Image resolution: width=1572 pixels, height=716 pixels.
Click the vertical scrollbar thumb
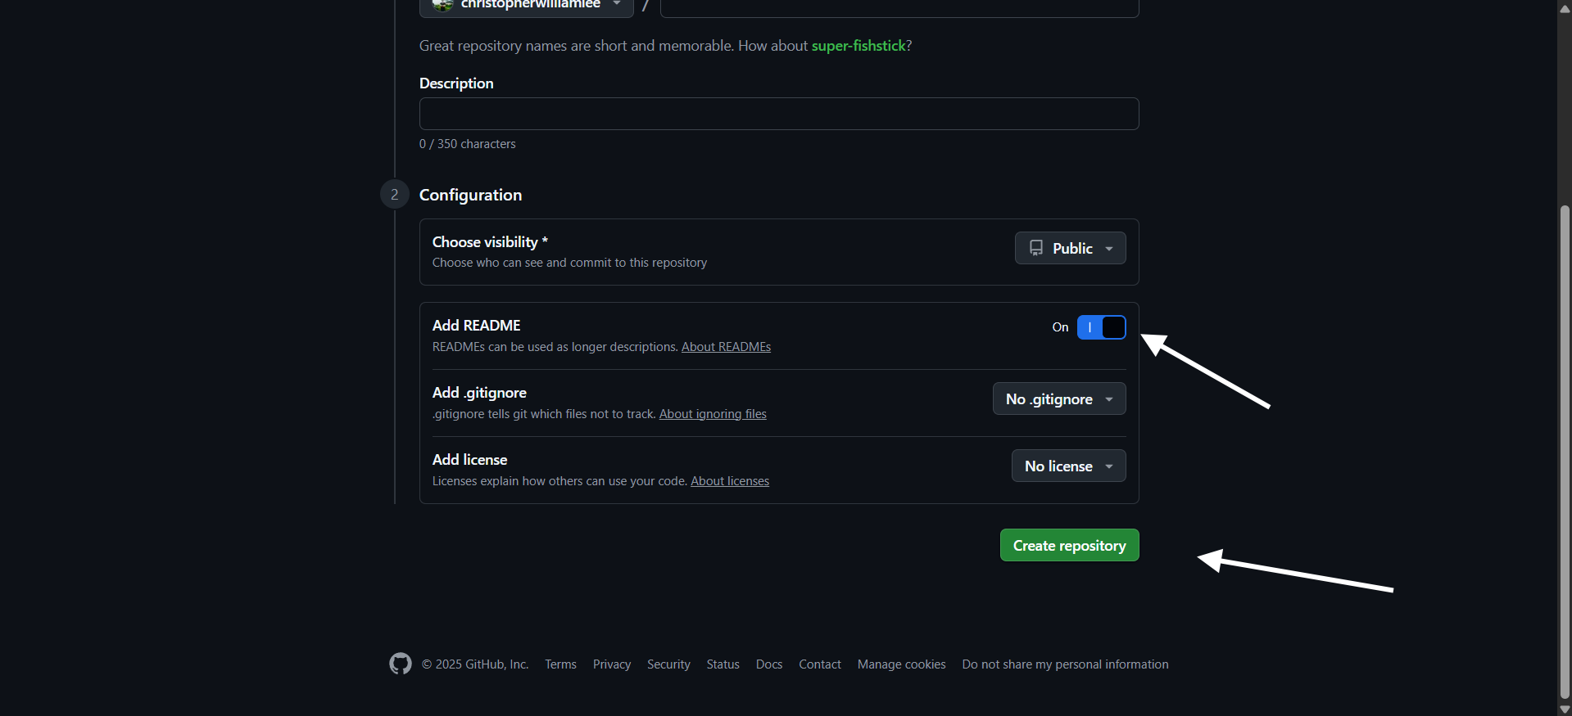pos(1565,452)
